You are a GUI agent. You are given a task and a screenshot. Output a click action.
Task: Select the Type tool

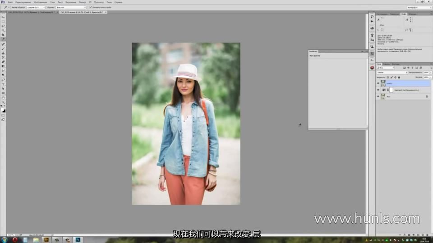(x=3, y=84)
